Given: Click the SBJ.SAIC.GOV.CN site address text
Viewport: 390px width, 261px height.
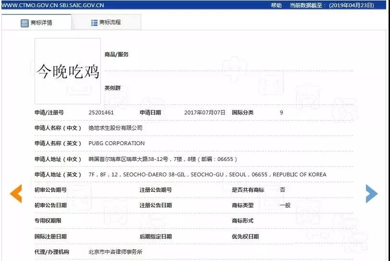Looking at the screenshot, I should click(82, 5).
